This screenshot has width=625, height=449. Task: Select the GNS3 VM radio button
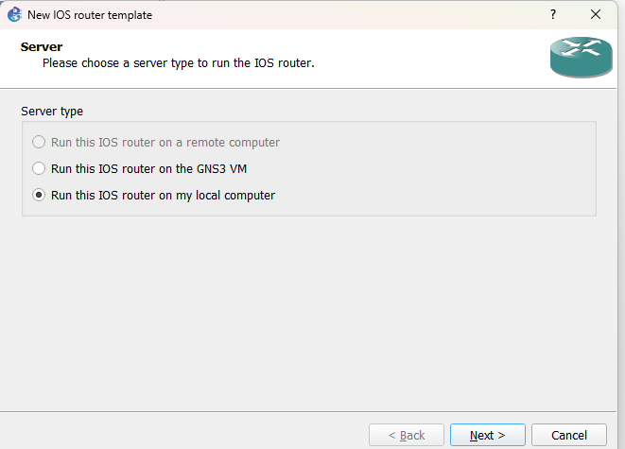pyautogui.click(x=39, y=168)
